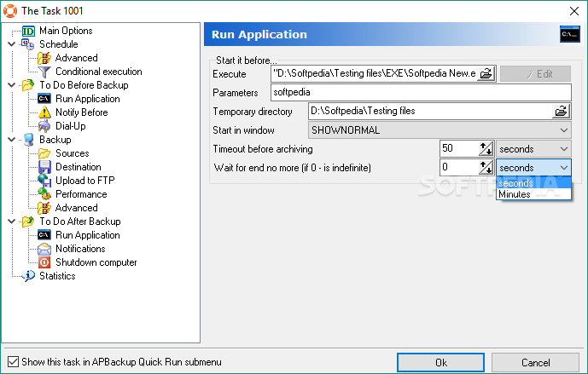The image size is (588, 374).
Task: Choose Minutes in the open dropdown list
Action: pos(533,194)
